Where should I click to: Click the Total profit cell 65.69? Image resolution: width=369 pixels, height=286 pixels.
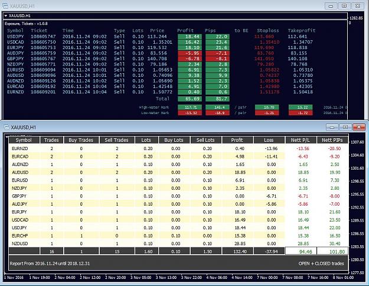tap(190, 99)
